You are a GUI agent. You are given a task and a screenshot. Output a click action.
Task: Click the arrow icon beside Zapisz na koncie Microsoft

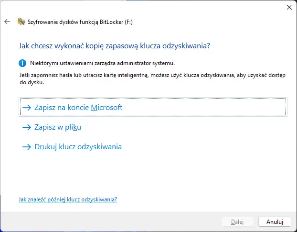click(x=27, y=108)
